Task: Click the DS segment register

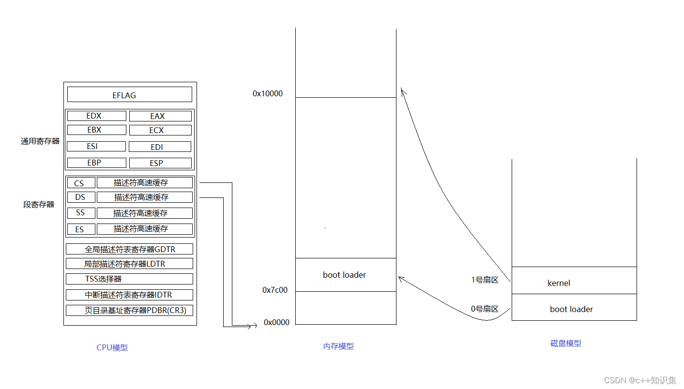Action: [x=81, y=197]
